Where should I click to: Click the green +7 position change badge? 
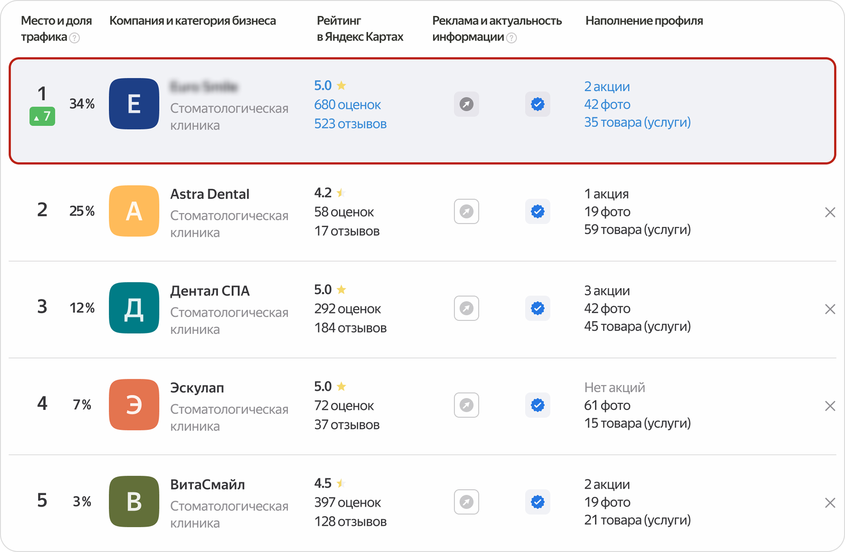pyautogui.click(x=42, y=116)
